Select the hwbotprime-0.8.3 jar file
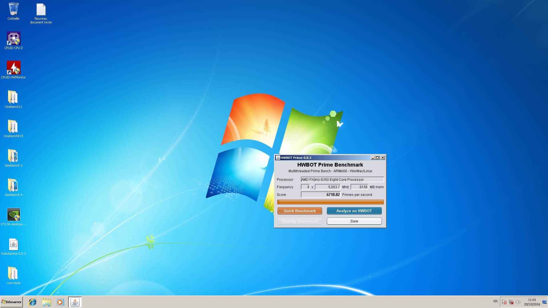The image size is (548, 308). [x=13, y=246]
